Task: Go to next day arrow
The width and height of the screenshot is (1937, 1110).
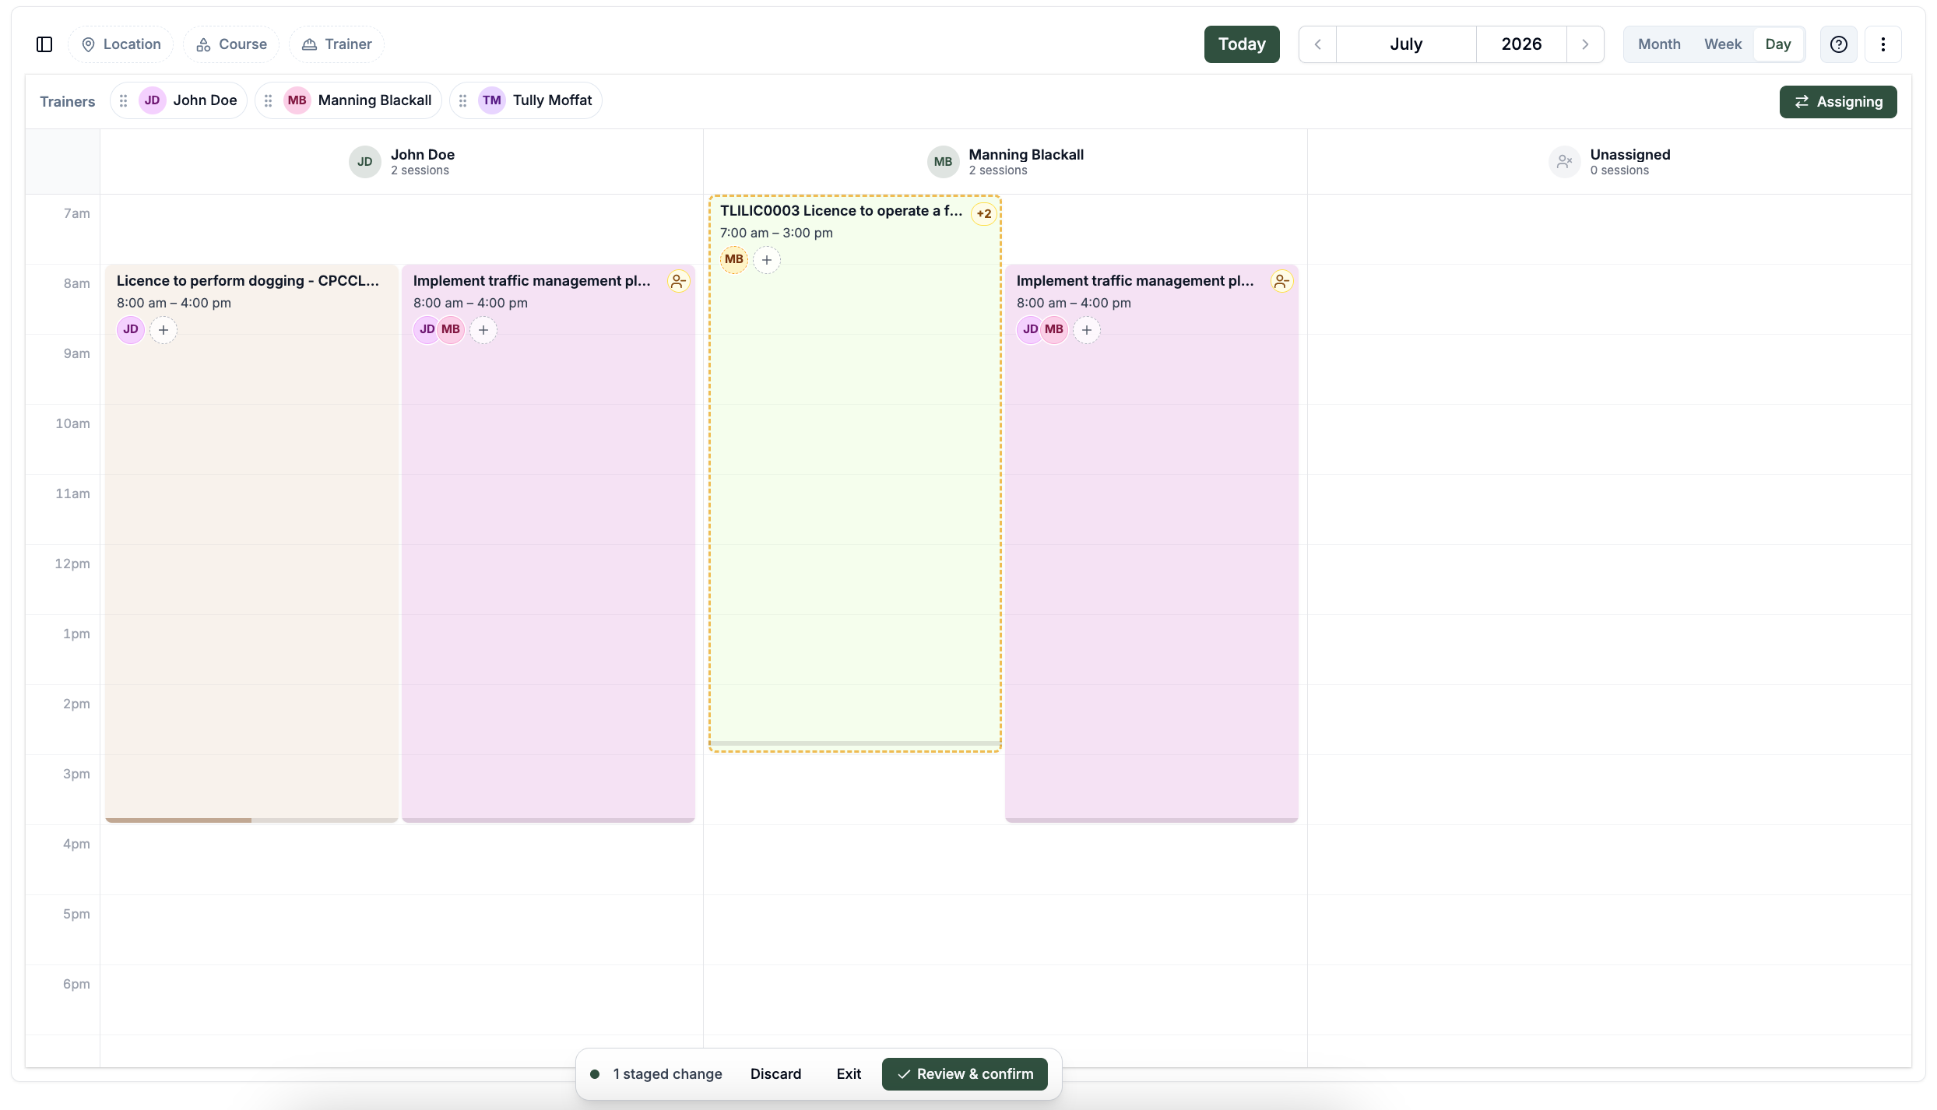Action: coord(1585,44)
